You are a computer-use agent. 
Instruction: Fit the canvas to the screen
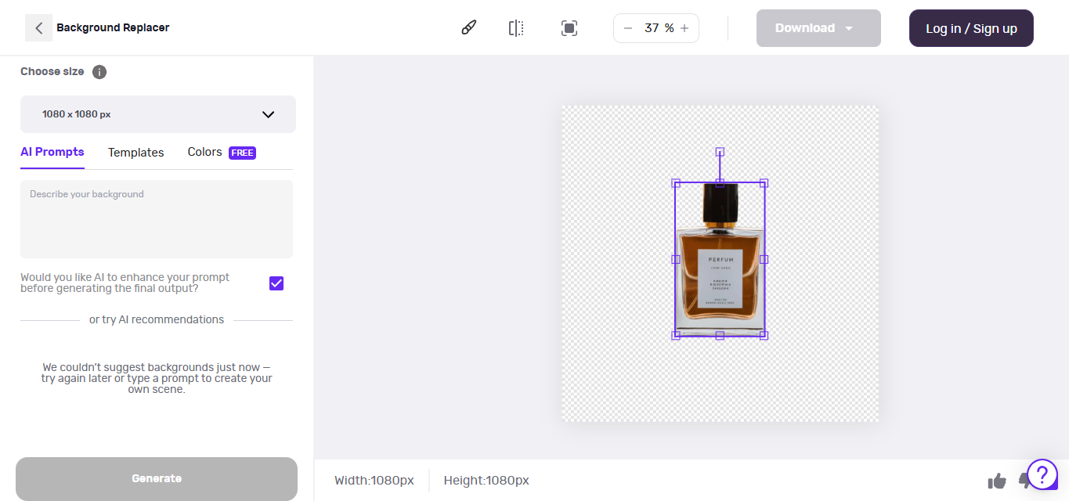pyautogui.click(x=569, y=27)
